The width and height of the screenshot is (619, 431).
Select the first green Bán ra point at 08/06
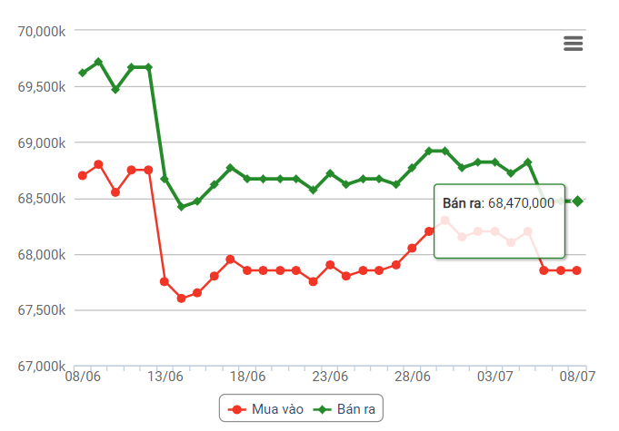tap(83, 73)
